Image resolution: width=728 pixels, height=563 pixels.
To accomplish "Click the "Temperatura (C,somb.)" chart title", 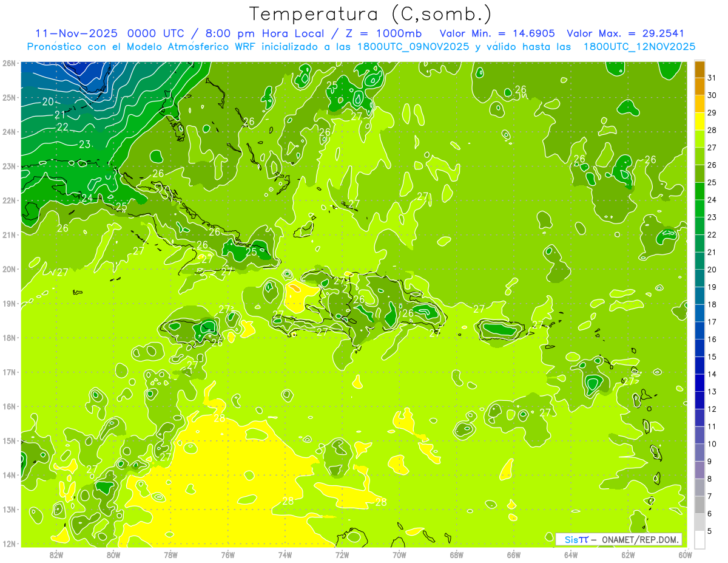I will point(371,14).
